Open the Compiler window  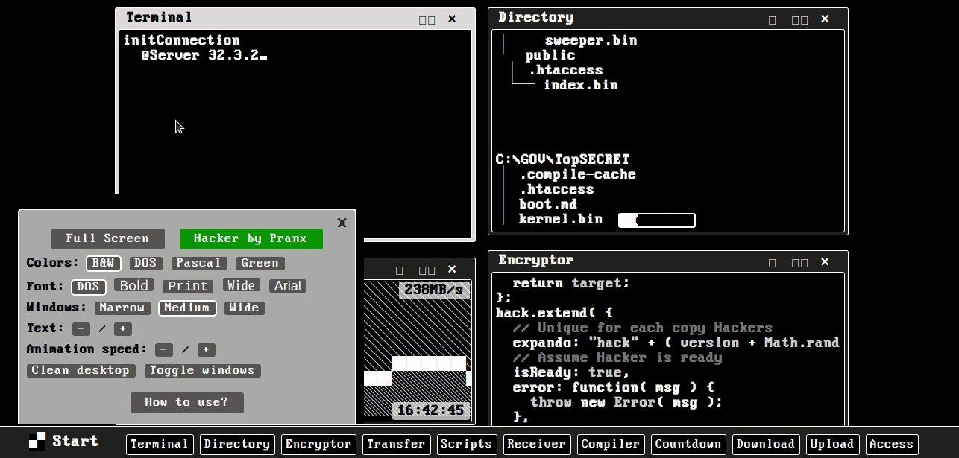(610, 445)
